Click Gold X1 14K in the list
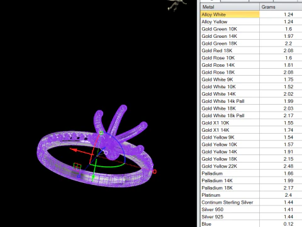This screenshot has width=302, height=227. click(x=251, y=130)
